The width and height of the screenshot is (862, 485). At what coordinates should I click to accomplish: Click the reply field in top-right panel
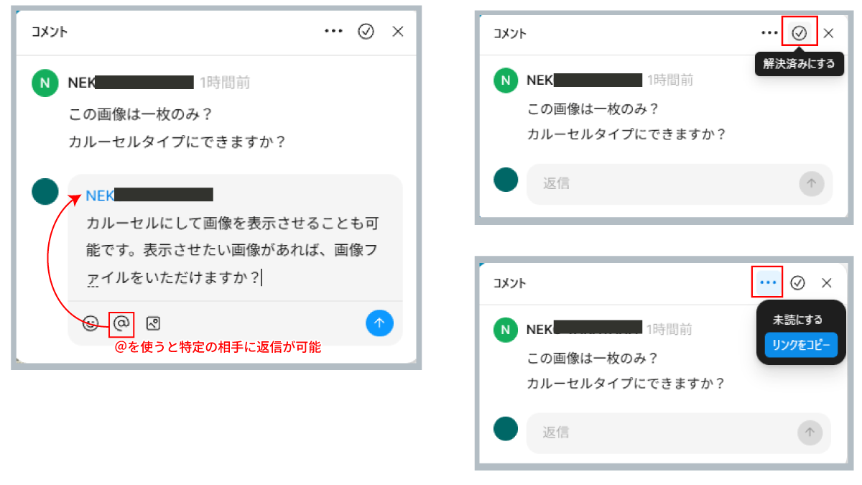[661, 184]
